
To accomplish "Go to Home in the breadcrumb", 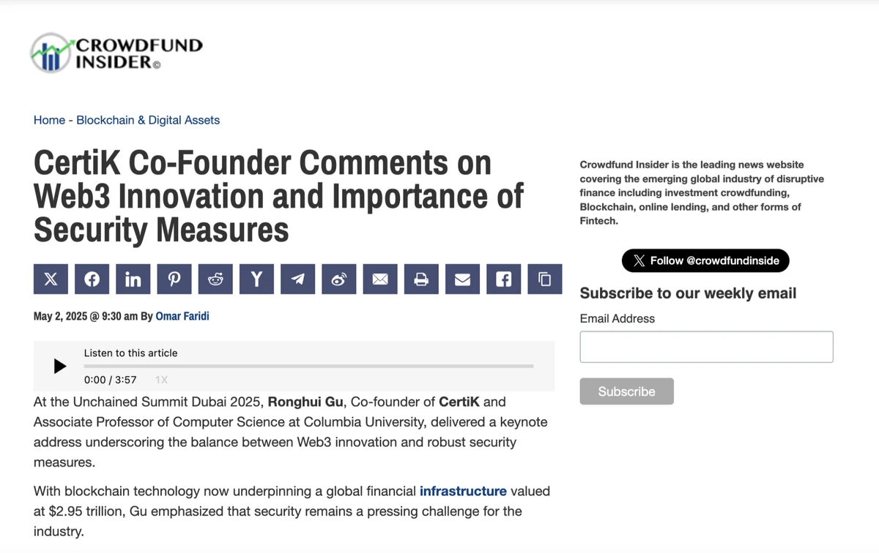I will pyautogui.click(x=49, y=120).
